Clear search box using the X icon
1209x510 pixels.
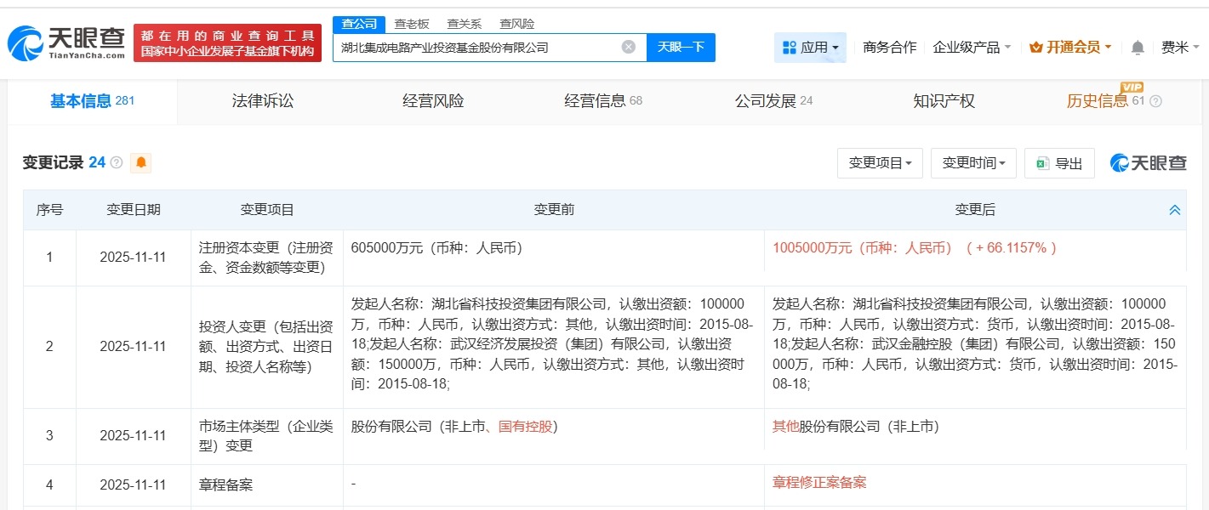[x=628, y=47]
